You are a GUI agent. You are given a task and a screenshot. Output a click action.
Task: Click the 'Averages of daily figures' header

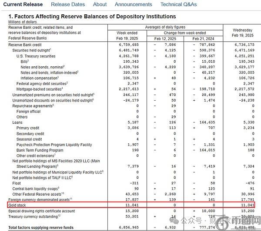coord(165,27)
